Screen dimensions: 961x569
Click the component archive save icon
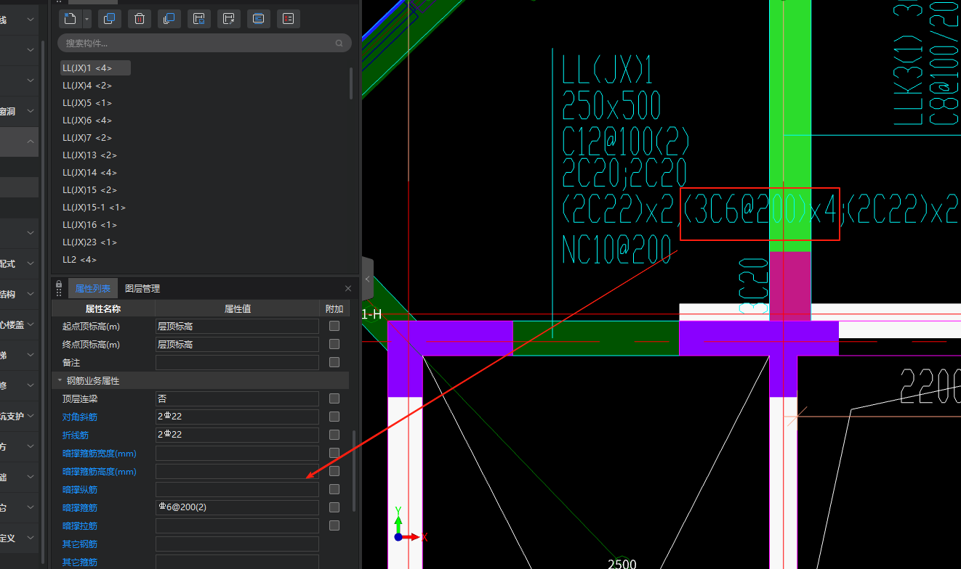199,19
